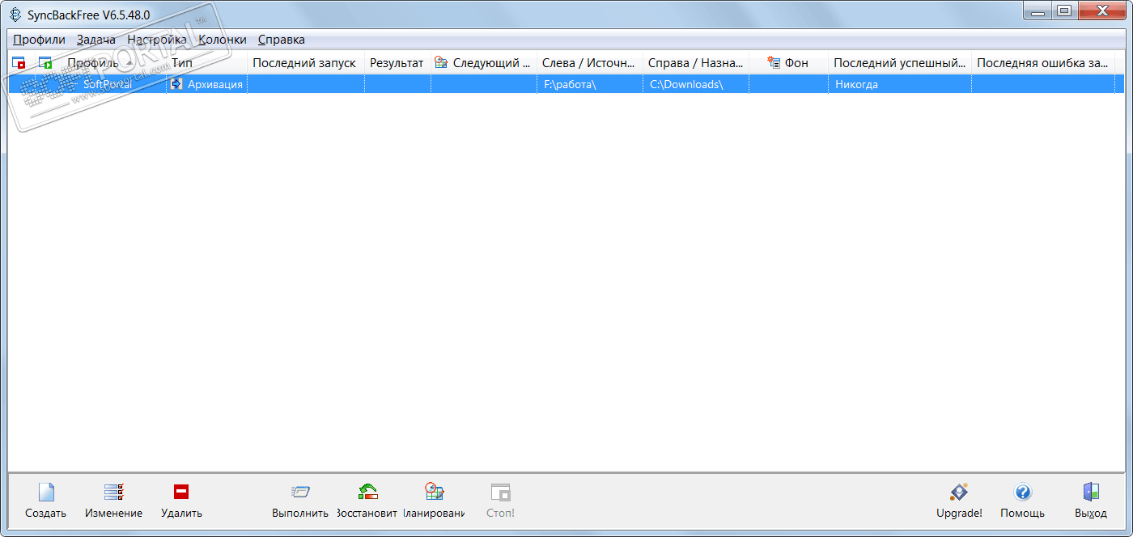Open the Планирование schedule icon
This screenshot has width=1133, height=537.
click(435, 492)
